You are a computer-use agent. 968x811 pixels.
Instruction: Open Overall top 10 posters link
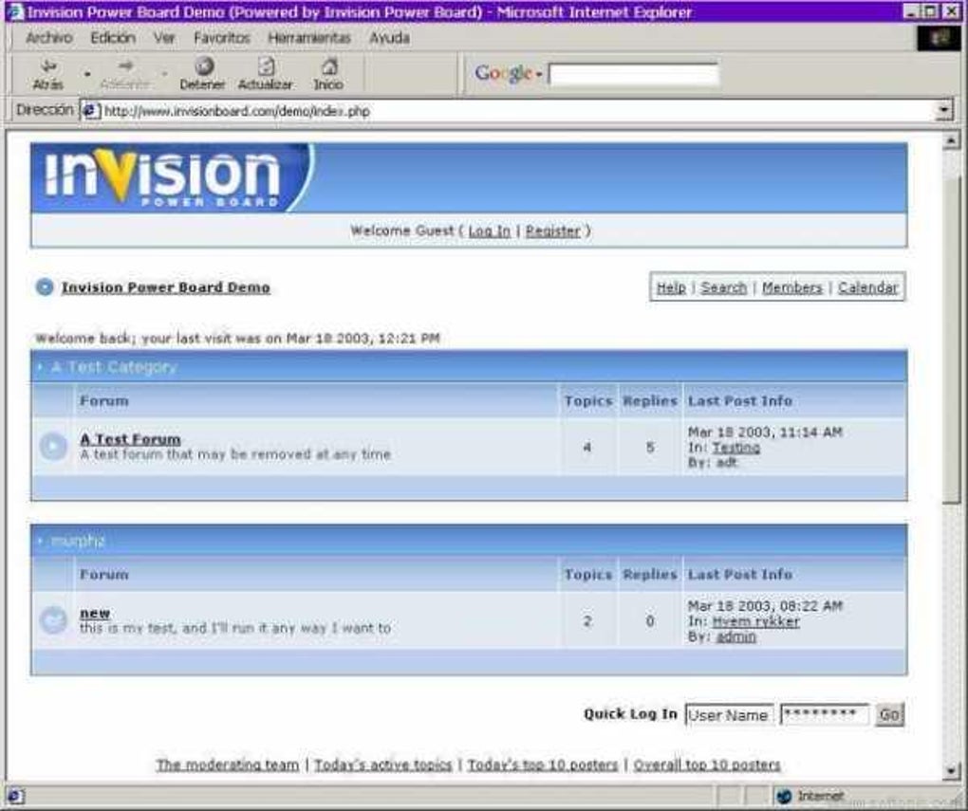pos(707,765)
